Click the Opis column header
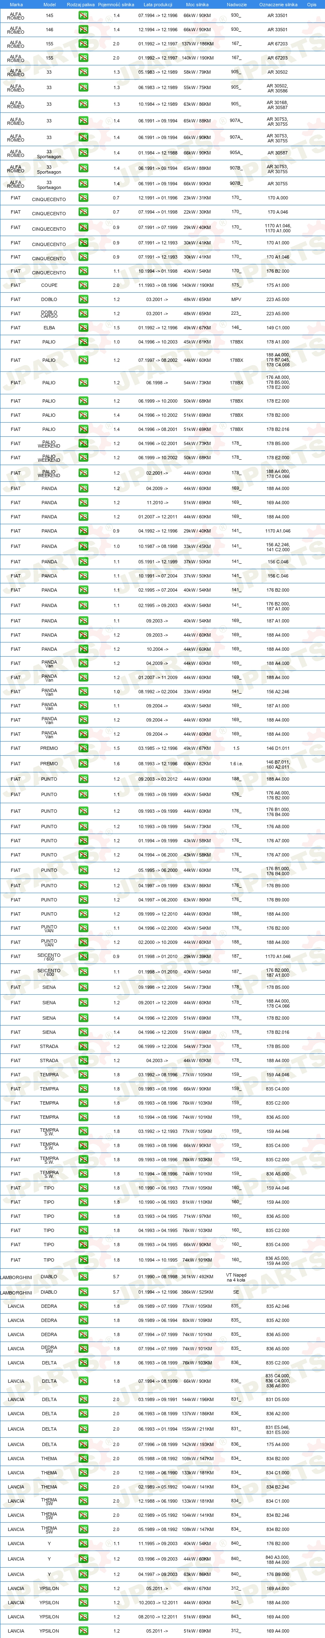Image resolution: width=325 pixels, height=1638 pixels. pyautogui.click(x=312, y=5)
